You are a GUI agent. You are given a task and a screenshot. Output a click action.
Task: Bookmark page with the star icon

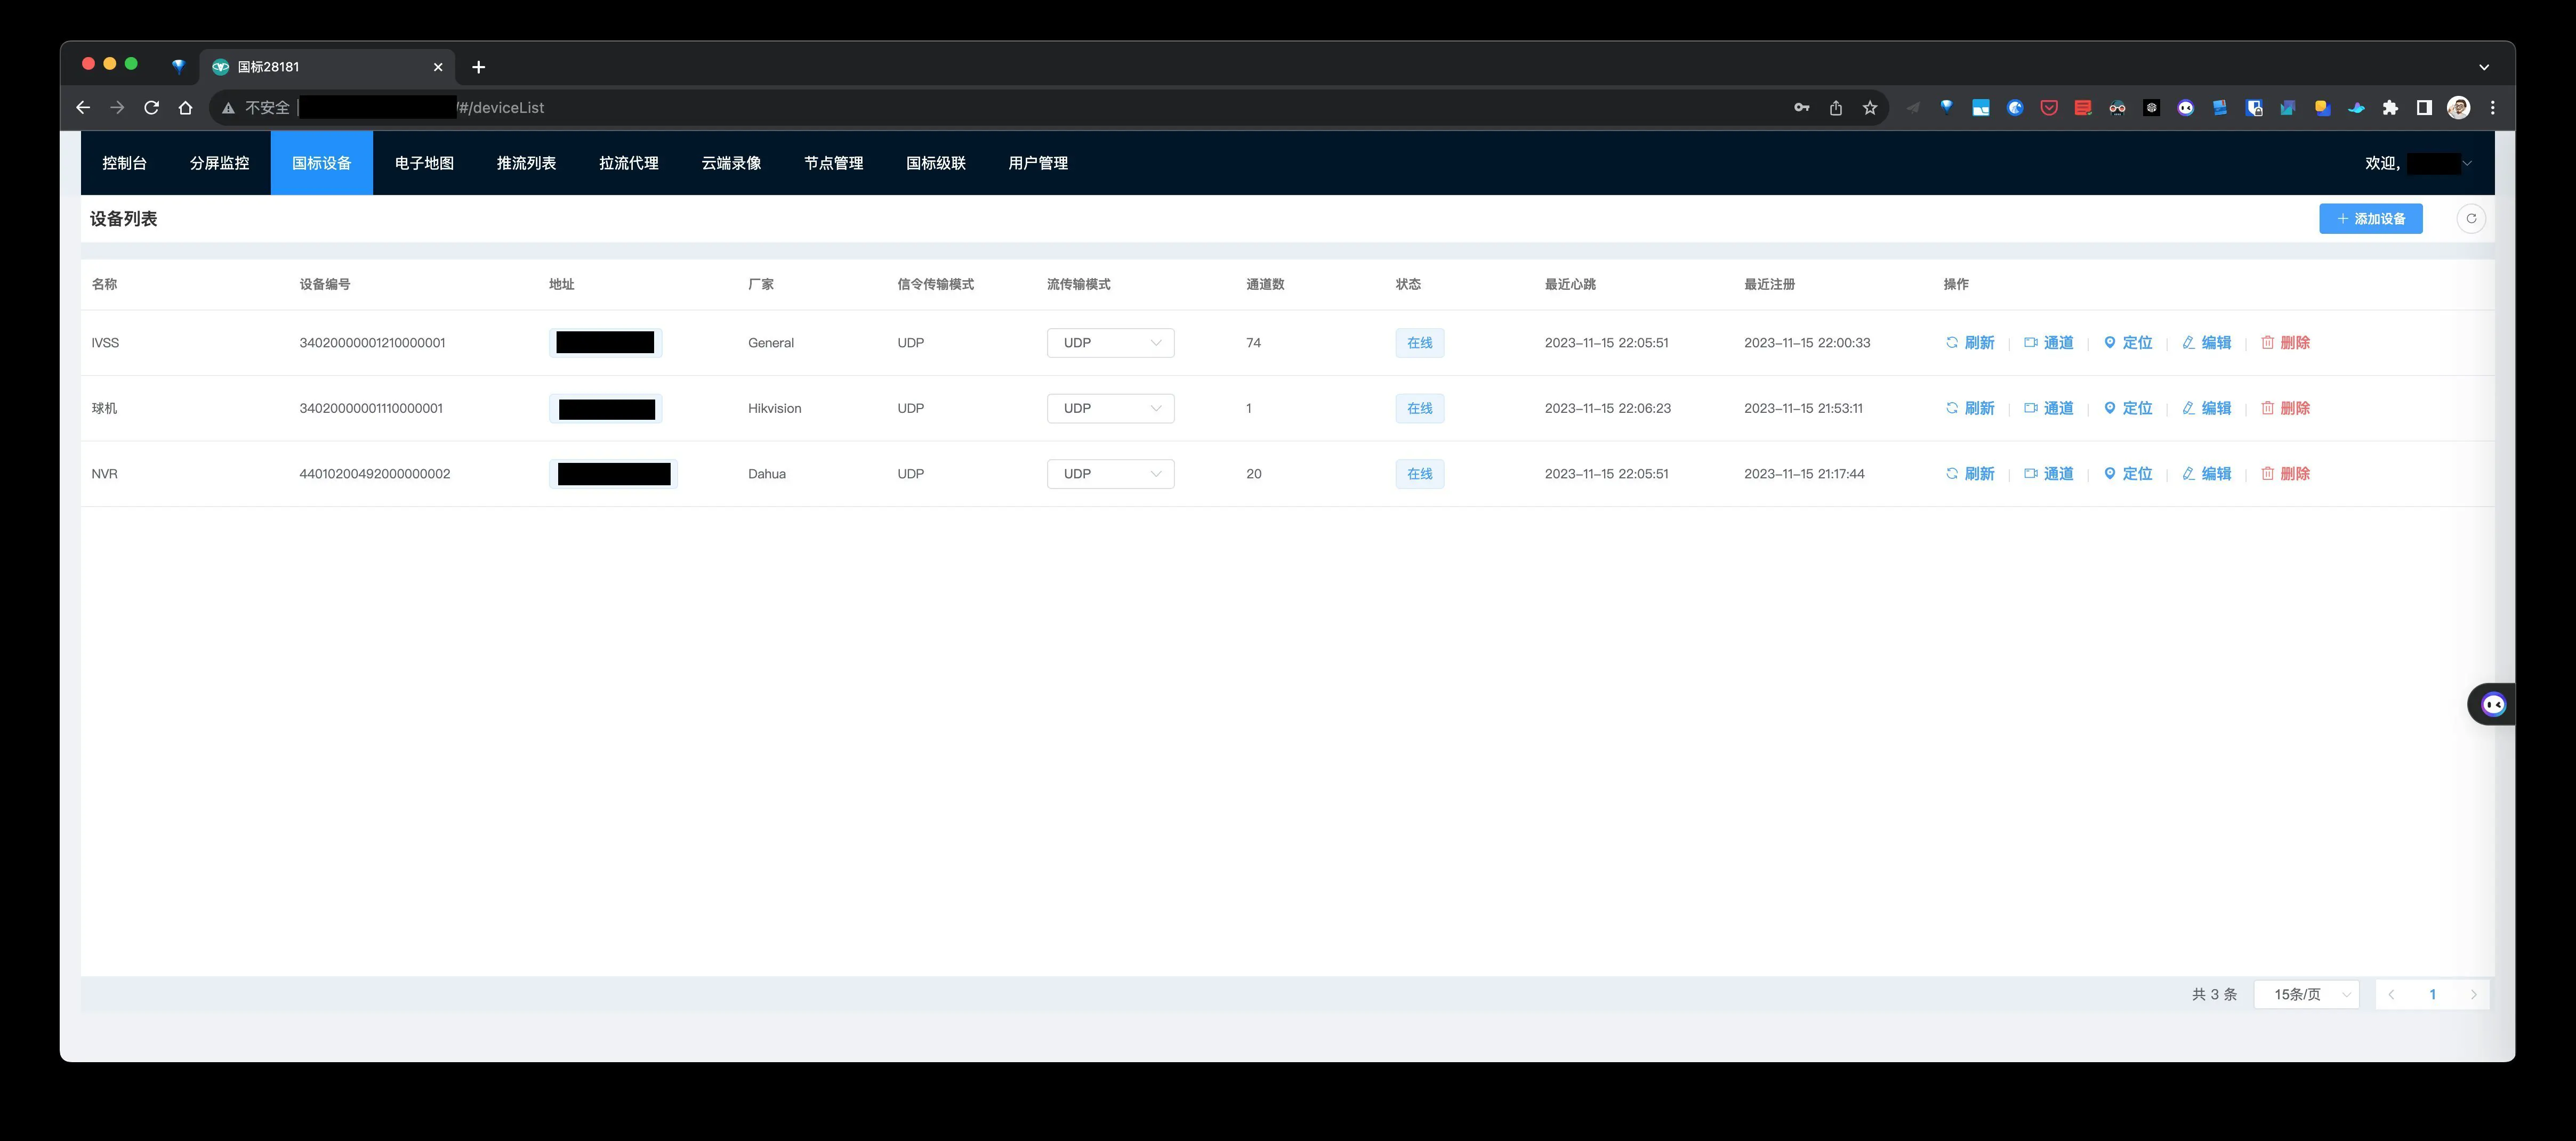[x=1870, y=108]
